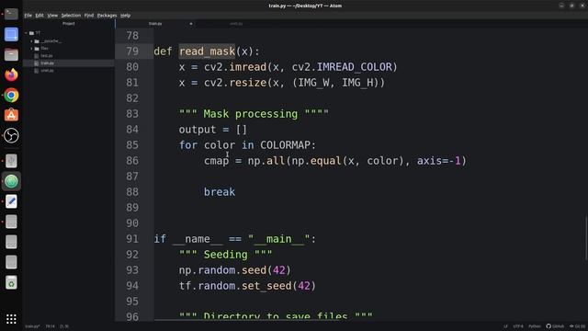
Task: Click line number 86 in gutter
Action: [132, 161]
